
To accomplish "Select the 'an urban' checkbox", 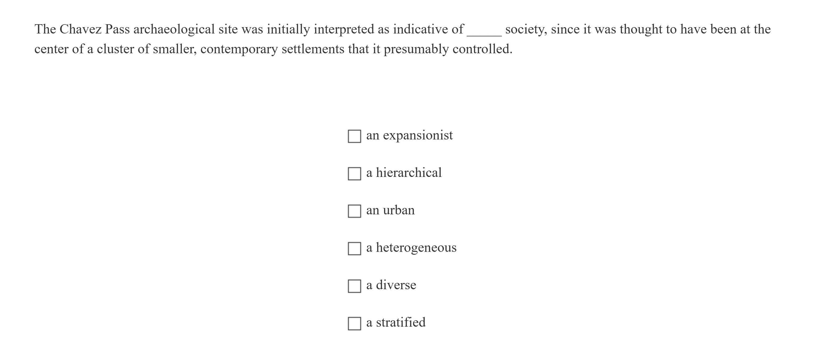I will click(354, 211).
